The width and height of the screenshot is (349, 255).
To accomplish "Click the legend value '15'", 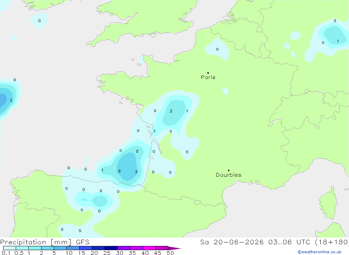I will pos(82,253).
